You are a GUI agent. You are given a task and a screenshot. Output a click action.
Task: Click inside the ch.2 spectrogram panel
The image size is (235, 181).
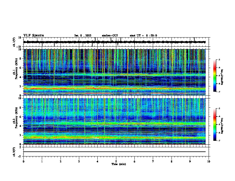point(115,121)
